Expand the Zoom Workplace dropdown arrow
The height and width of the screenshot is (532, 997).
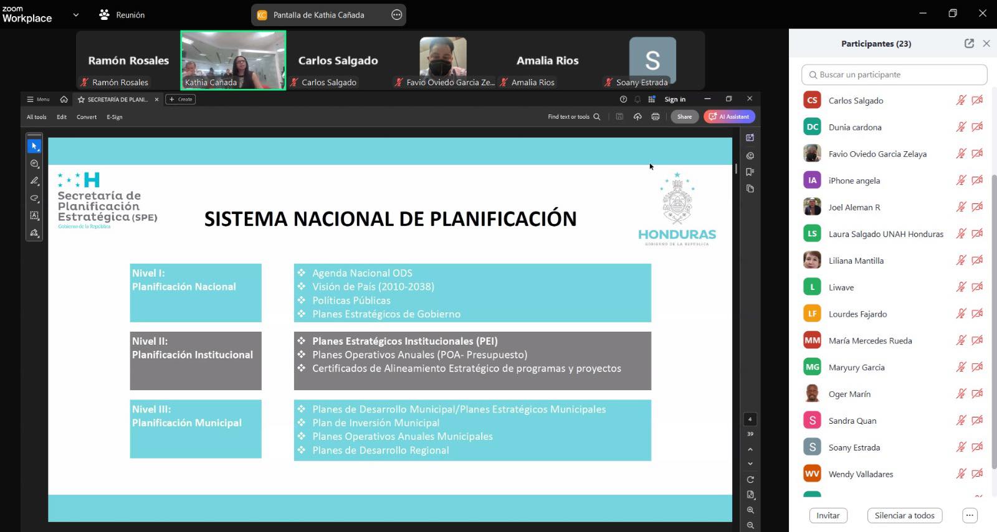76,15
